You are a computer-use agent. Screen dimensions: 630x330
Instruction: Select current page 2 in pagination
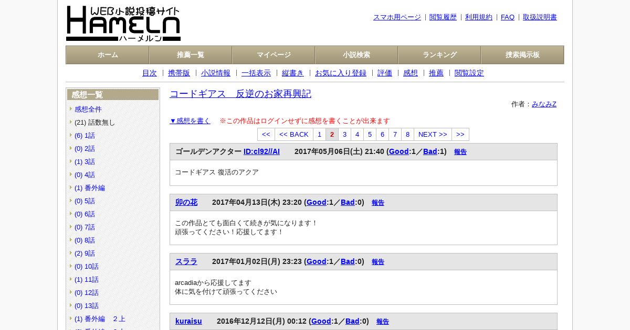coord(332,135)
